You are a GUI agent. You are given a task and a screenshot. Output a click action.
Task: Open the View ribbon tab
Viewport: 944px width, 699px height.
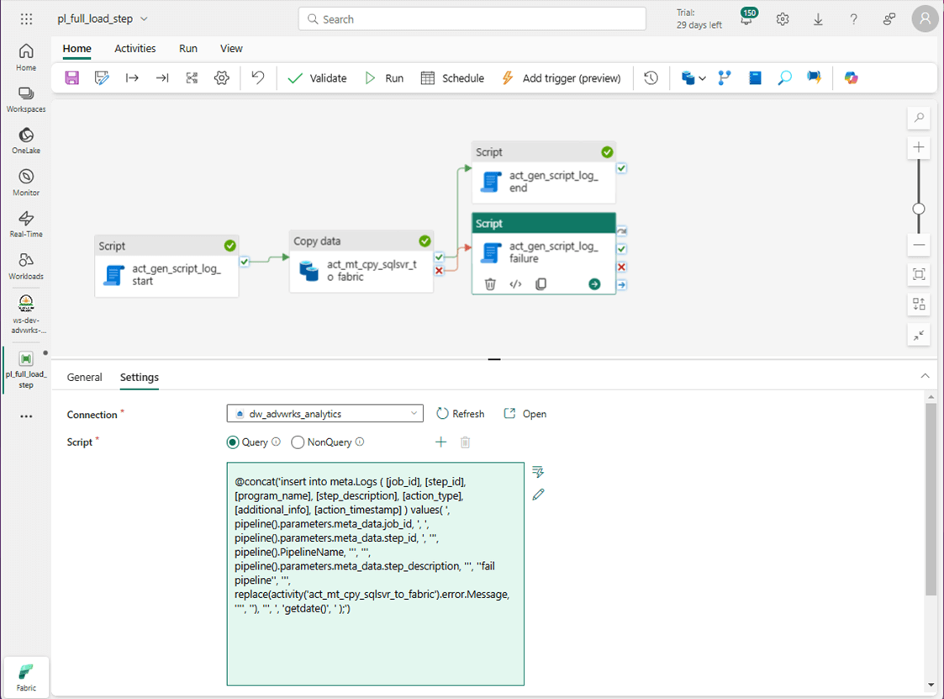click(231, 48)
